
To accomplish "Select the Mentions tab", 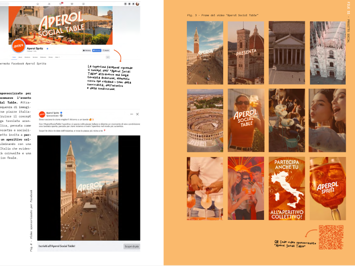I will coord(28,57).
